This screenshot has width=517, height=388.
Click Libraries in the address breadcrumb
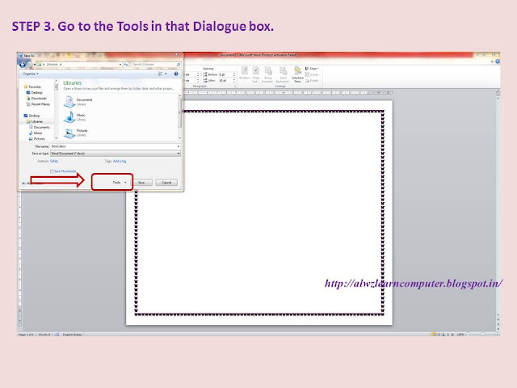(x=52, y=65)
